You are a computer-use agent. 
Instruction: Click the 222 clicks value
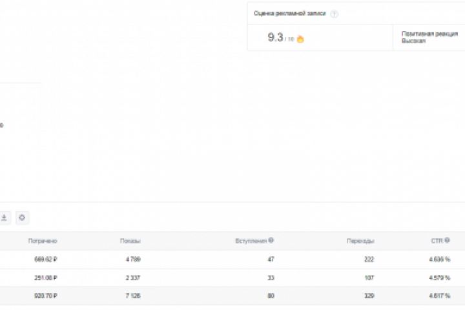[369, 260]
